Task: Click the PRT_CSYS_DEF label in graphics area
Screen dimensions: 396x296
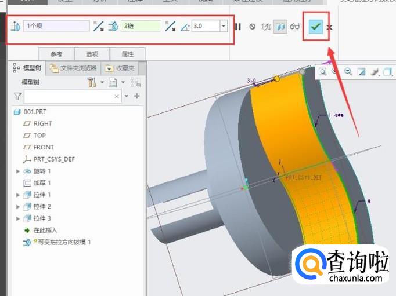Action: [303, 177]
